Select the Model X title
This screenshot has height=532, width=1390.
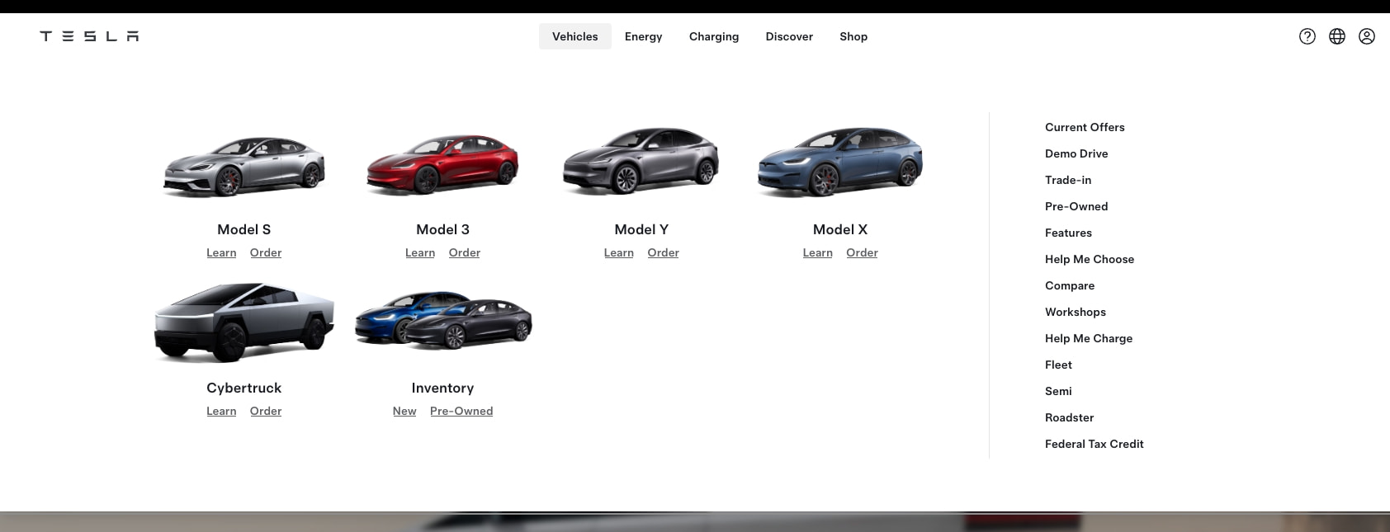(x=840, y=229)
